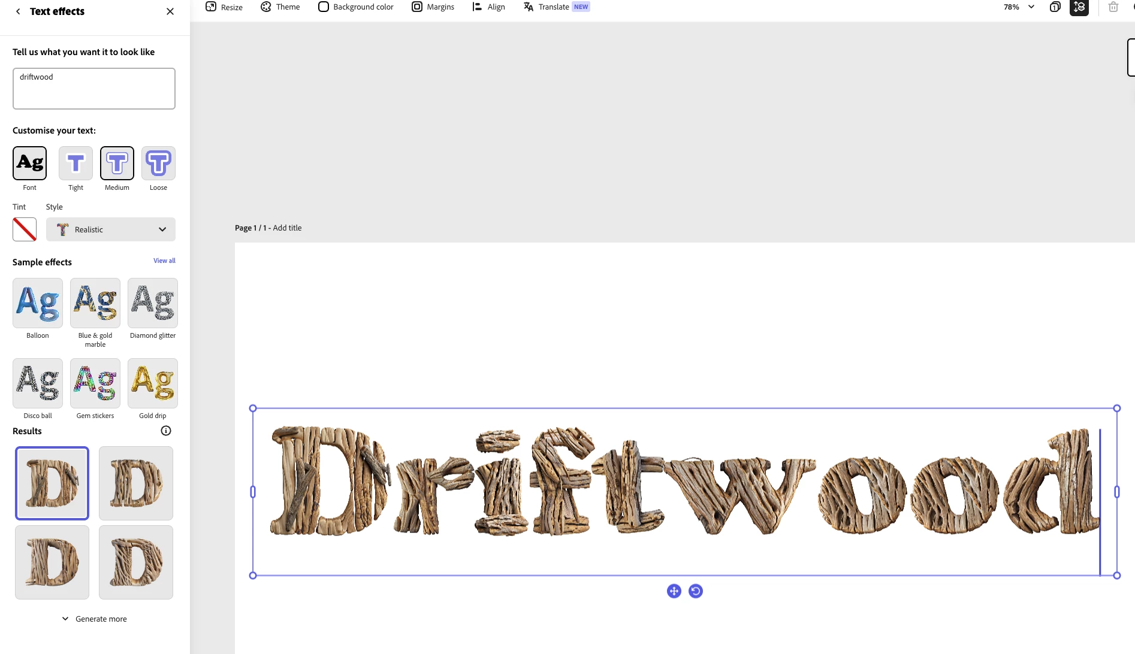Go back from the Text effects panel
Screen dimensions: 1135x654
18,11
